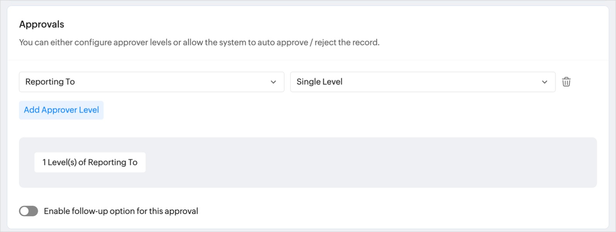Delete the Reporting To approver level
Screen dimensions: 616x232
[566, 82]
